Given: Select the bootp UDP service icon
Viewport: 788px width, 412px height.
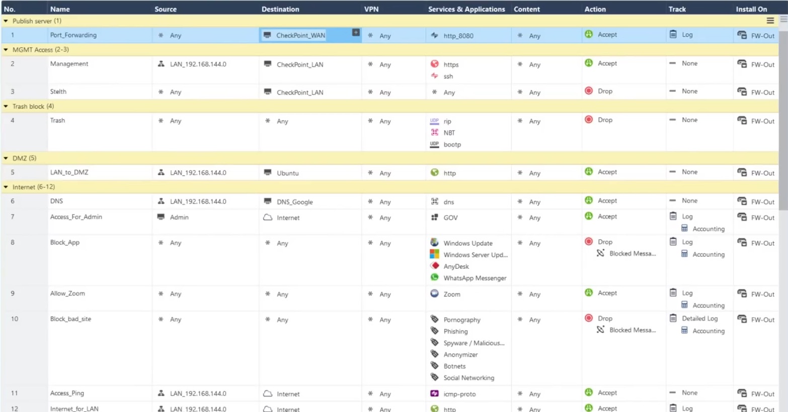Looking at the screenshot, I should 434,144.
